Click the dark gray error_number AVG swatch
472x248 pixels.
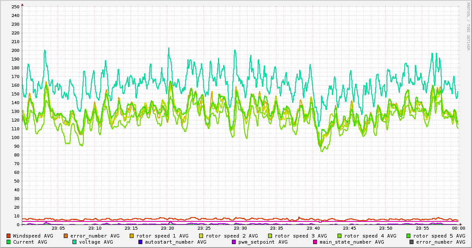click(411, 242)
